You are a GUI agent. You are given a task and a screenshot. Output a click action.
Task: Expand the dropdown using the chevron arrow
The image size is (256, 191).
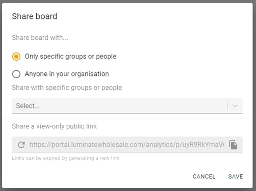[235, 106]
